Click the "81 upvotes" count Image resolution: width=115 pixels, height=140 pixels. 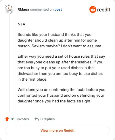point(20,119)
